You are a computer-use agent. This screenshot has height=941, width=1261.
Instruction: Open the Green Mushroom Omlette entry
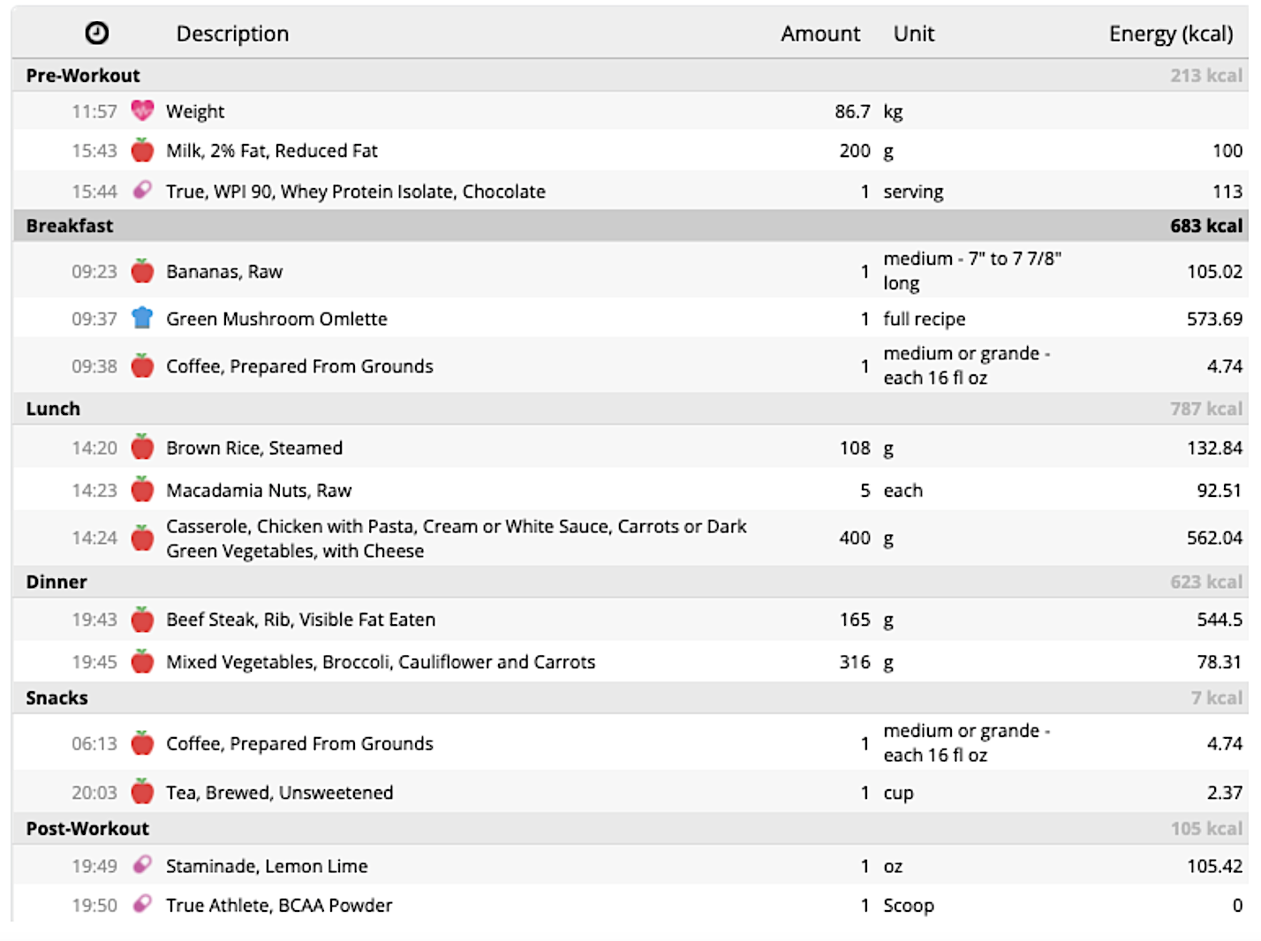click(276, 319)
